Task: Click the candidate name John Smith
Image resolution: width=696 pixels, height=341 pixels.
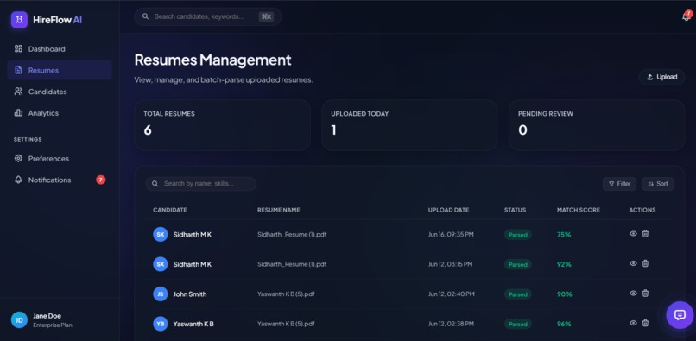Action: click(x=189, y=294)
